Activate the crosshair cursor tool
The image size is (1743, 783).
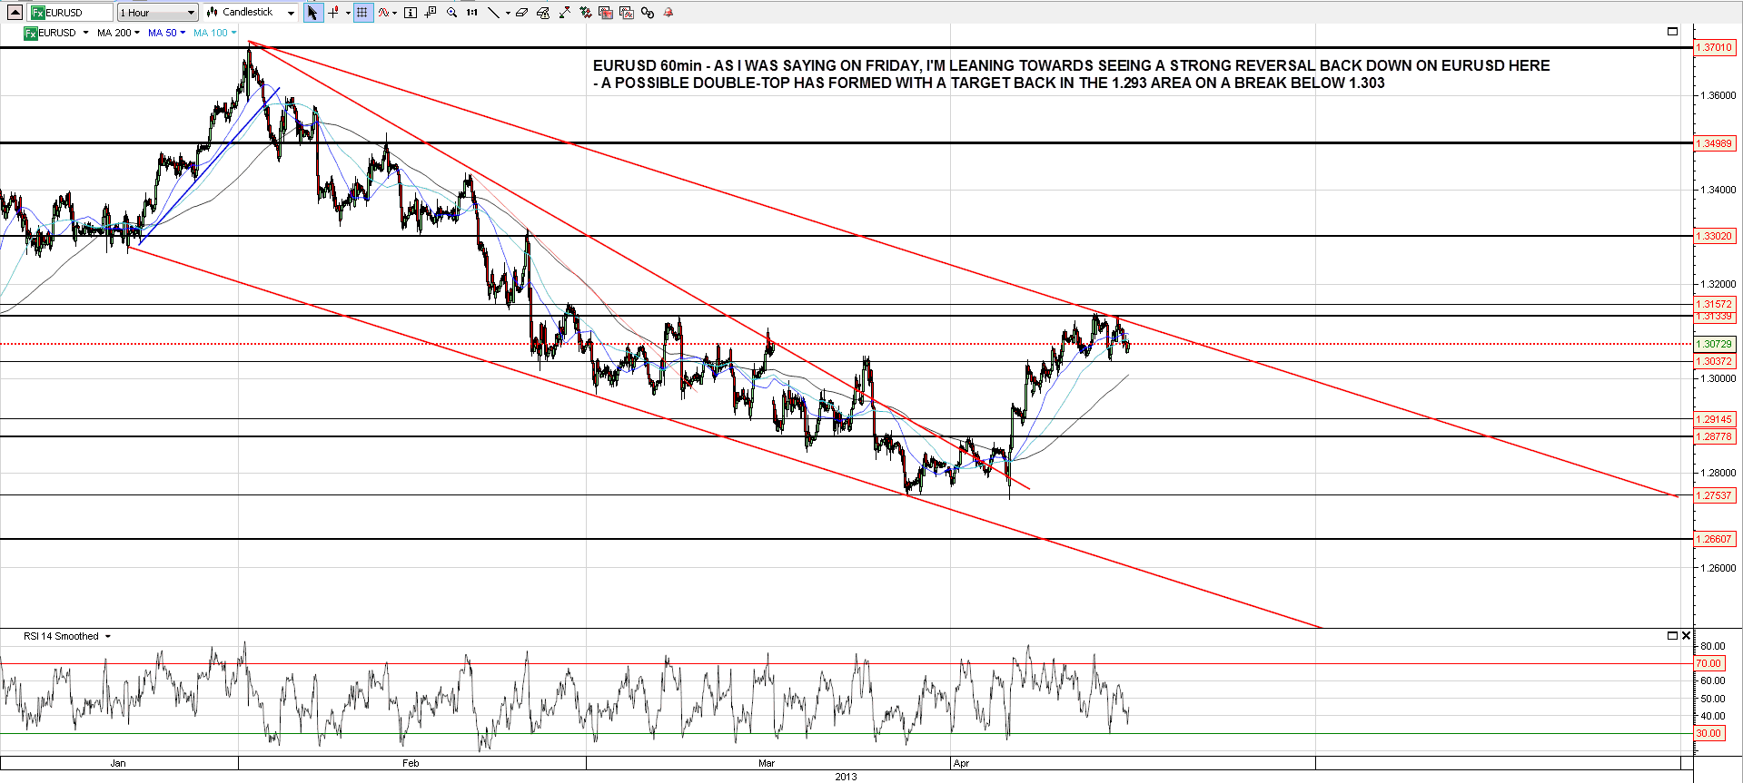(x=333, y=13)
